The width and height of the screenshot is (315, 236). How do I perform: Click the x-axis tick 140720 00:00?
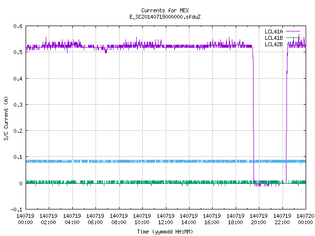pyautogui.click(x=305, y=219)
